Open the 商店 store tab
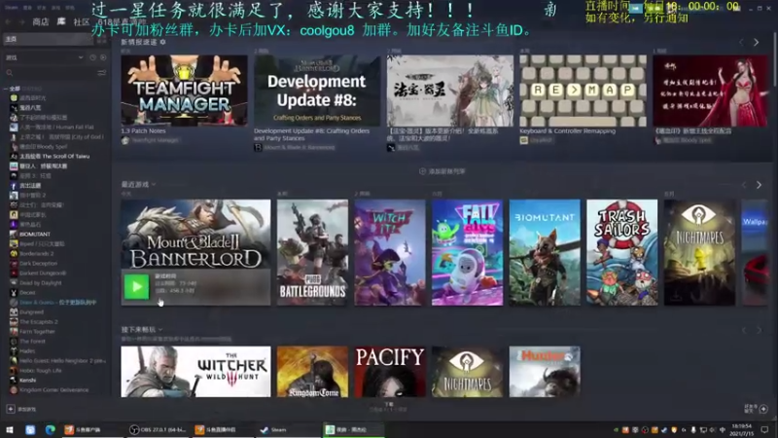Screen dimensions: 778x438 tap(41, 21)
